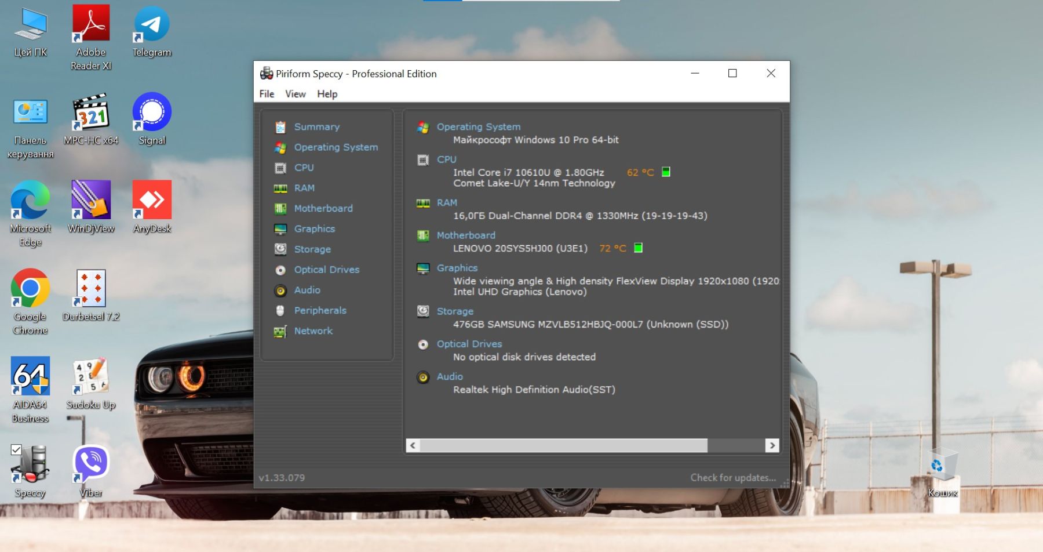
Task: Click the Windows flag icon beside Operating System heading
Action: tap(423, 127)
